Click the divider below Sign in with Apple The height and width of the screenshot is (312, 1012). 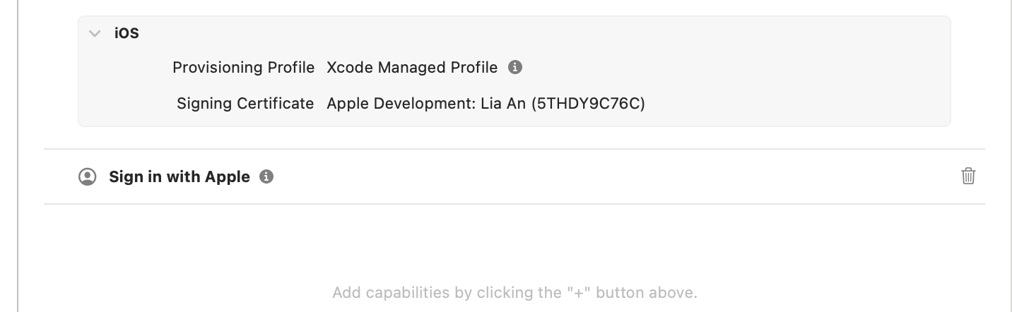[514, 204]
